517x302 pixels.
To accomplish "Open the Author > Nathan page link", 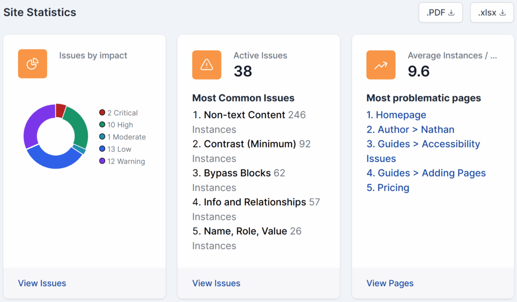I will tap(410, 130).
